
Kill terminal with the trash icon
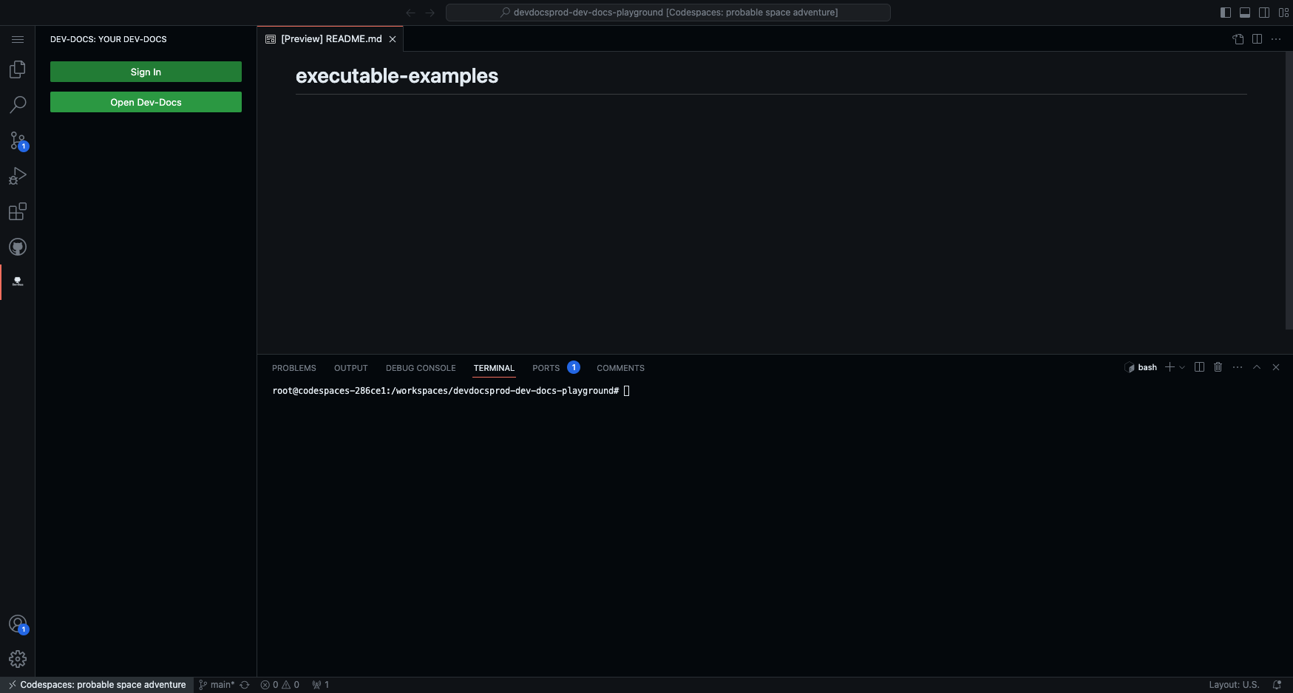(1218, 367)
